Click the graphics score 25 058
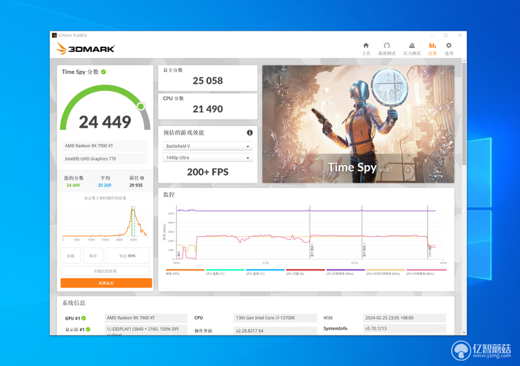 tap(207, 81)
